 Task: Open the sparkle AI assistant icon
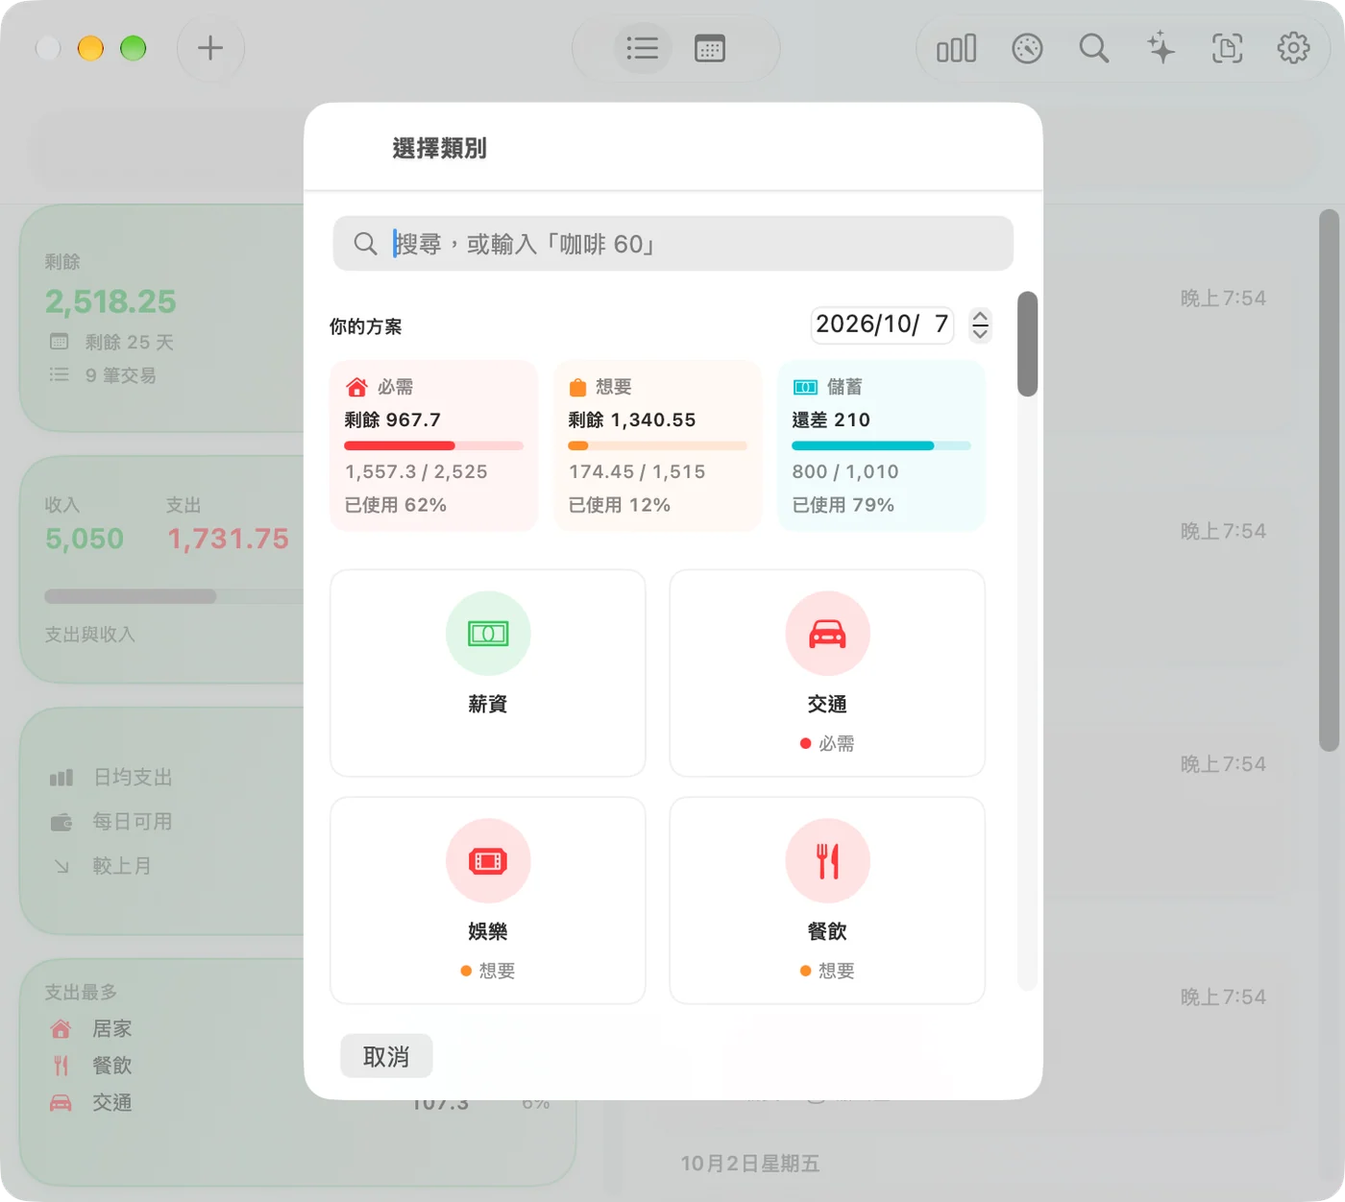point(1161,48)
